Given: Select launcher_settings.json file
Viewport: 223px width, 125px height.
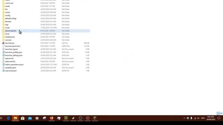Looking at the screenshot, I should point(14,55).
